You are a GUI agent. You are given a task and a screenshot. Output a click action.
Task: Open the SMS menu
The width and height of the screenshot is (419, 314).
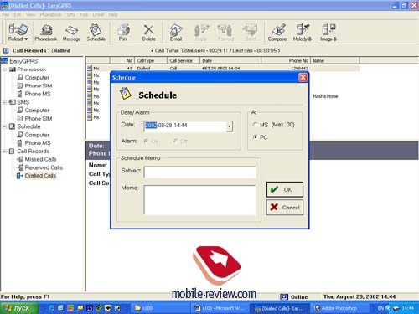pos(70,15)
